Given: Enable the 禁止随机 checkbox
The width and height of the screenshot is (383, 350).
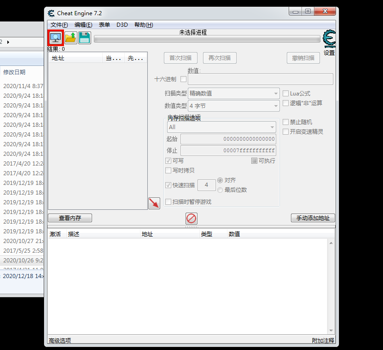Looking at the screenshot, I should click(285, 122).
